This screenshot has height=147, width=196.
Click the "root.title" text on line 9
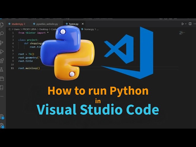point(25,61)
